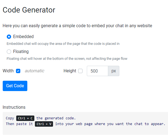168x137 pixels.
Task: Click the Height label
Action: tap(70, 71)
